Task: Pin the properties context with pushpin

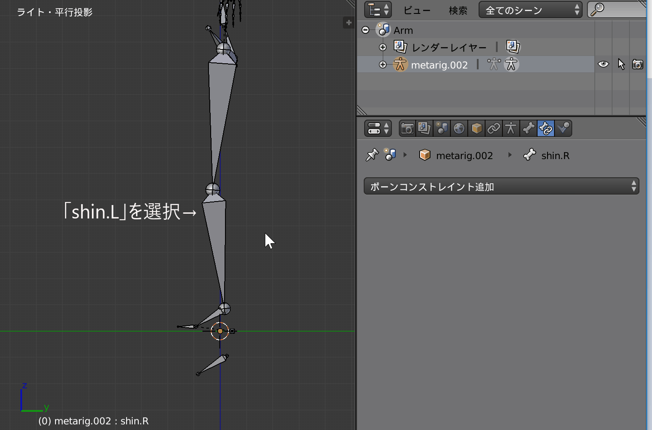Action: (372, 155)
